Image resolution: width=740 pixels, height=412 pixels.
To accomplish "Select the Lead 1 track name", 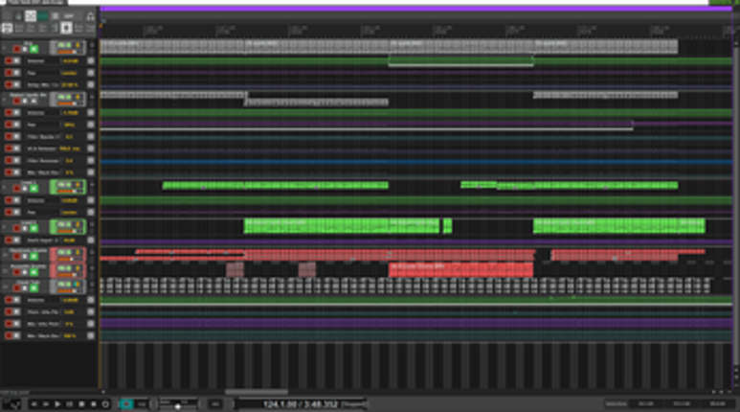I will point(29,183).
